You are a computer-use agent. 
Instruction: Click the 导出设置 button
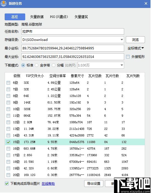point(94,183)
